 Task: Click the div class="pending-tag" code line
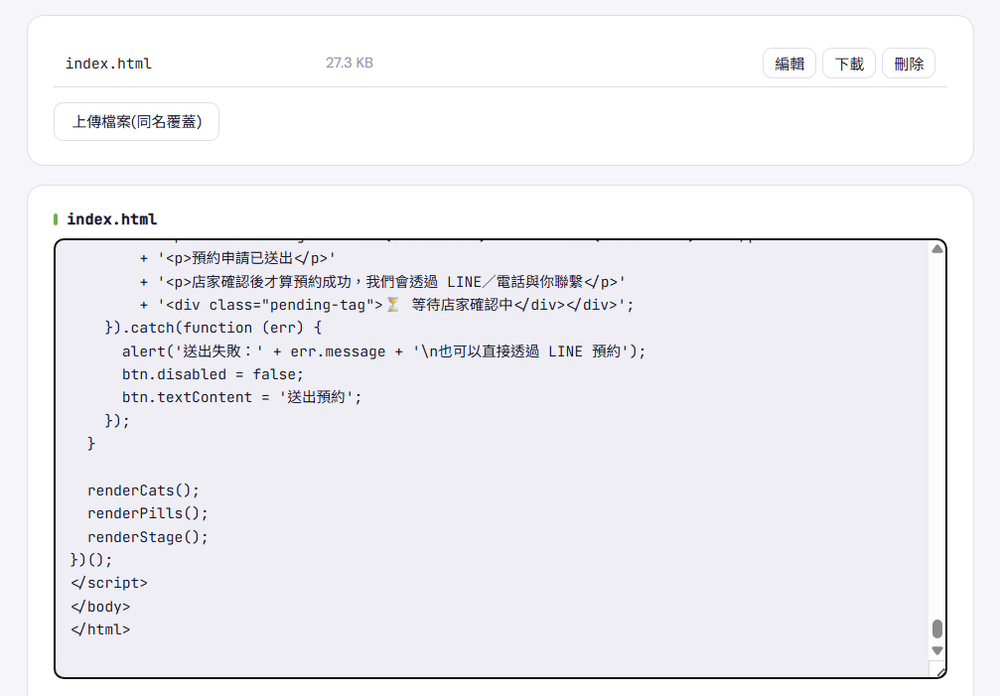point(386,305)
